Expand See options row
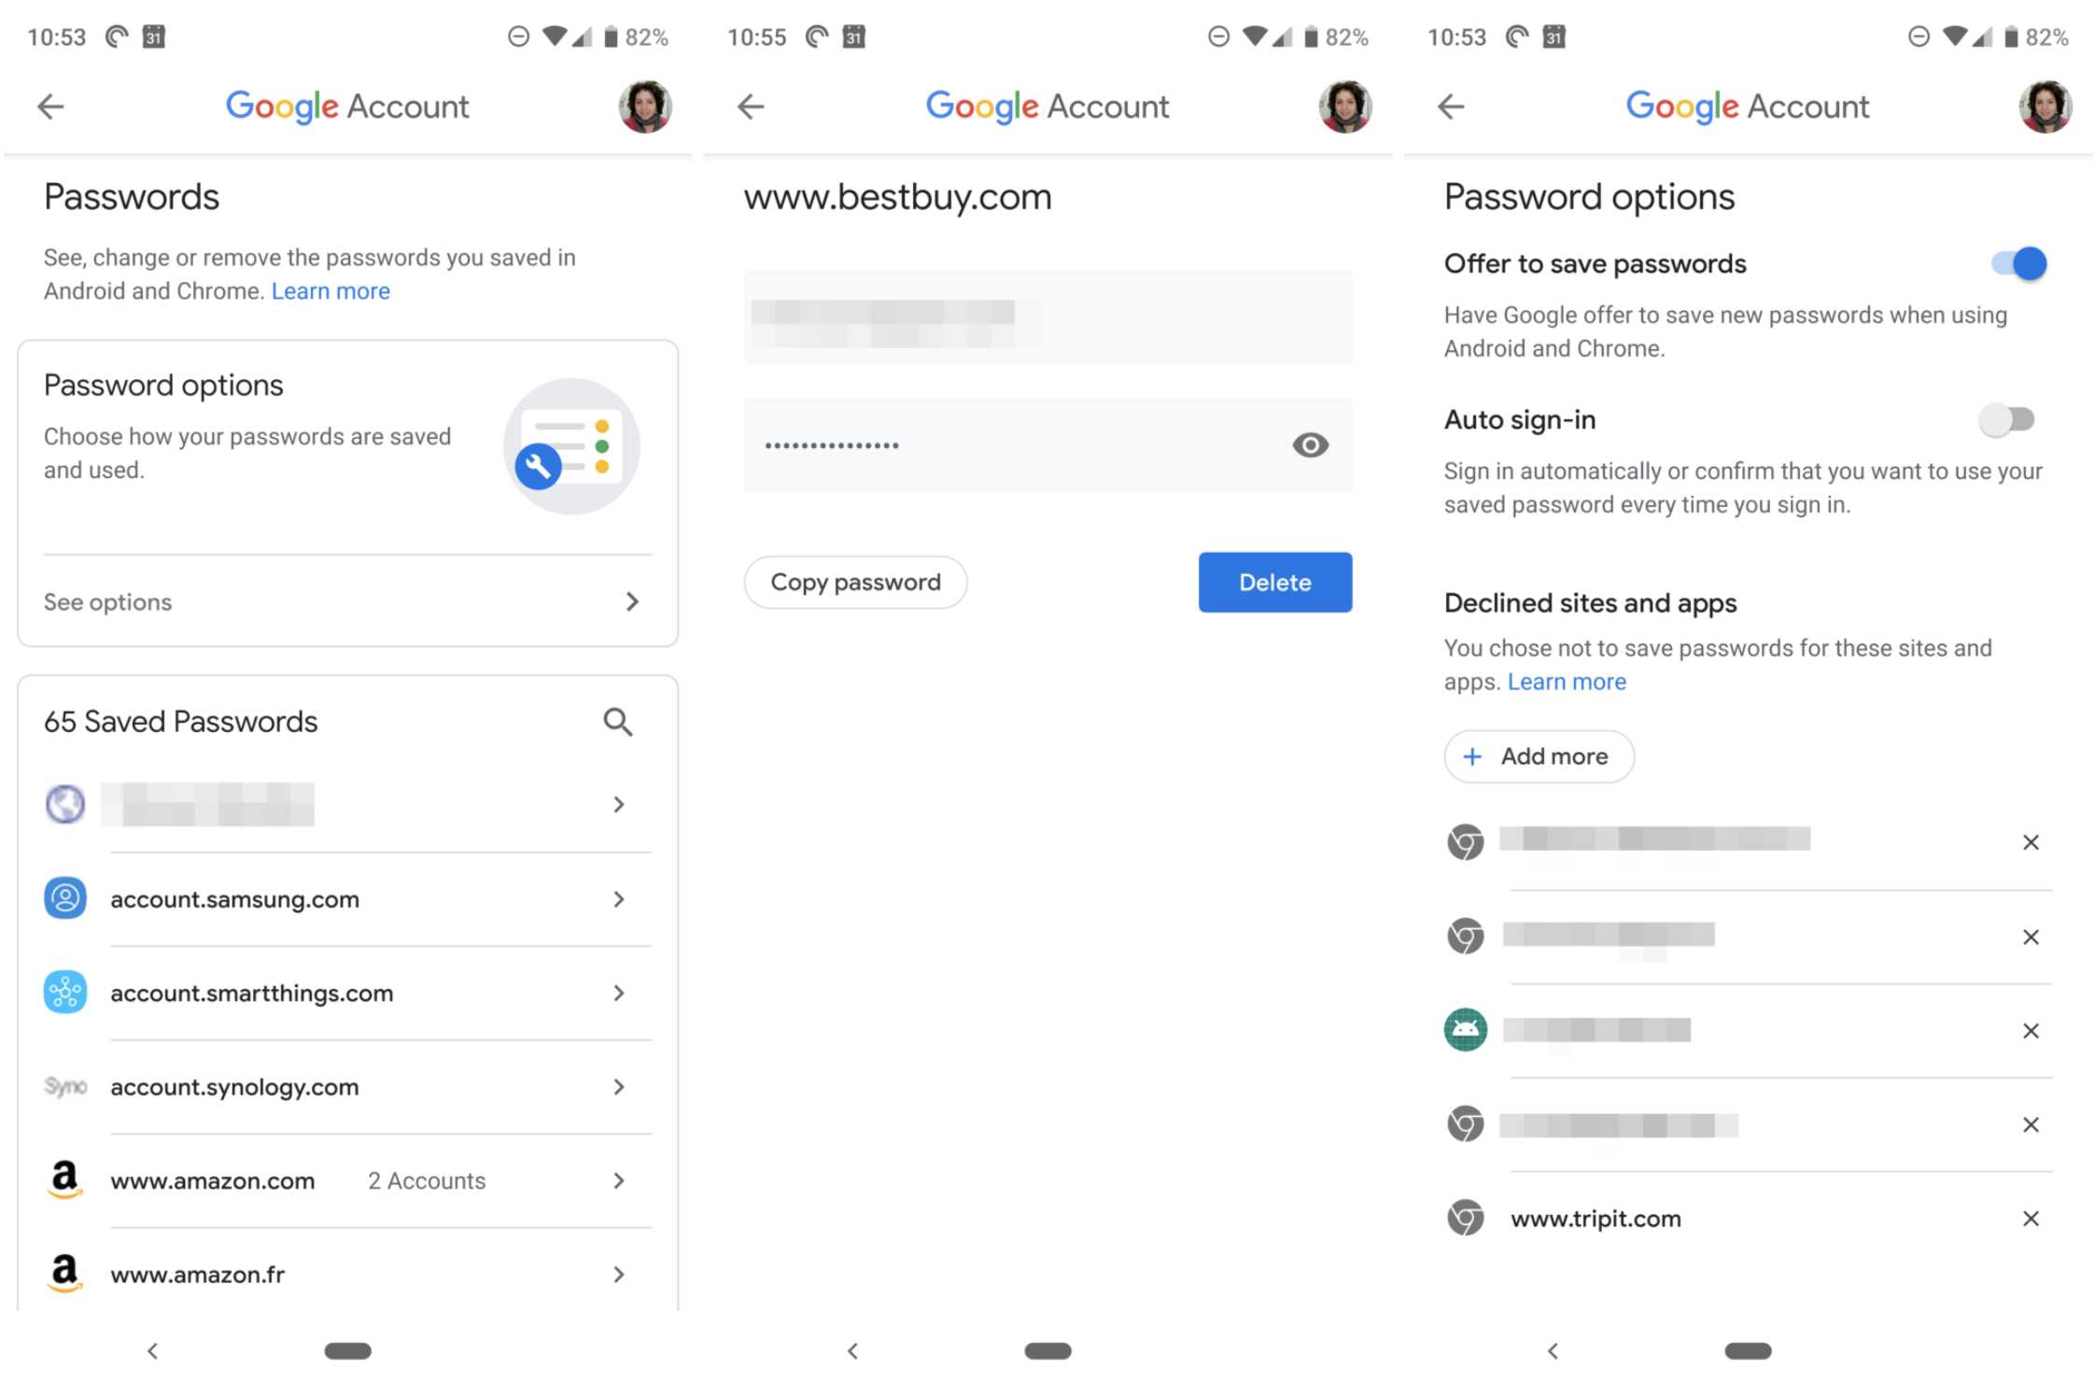 coord(347,601)
